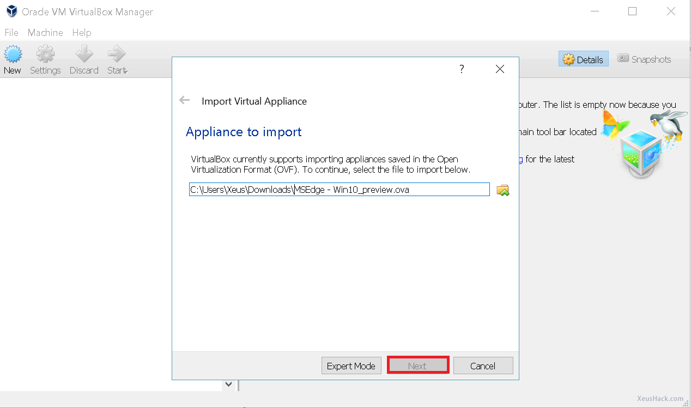Browse for an OVA file via the folder icon
Screen dimensions: 691x408
click(x=502, y=190)
